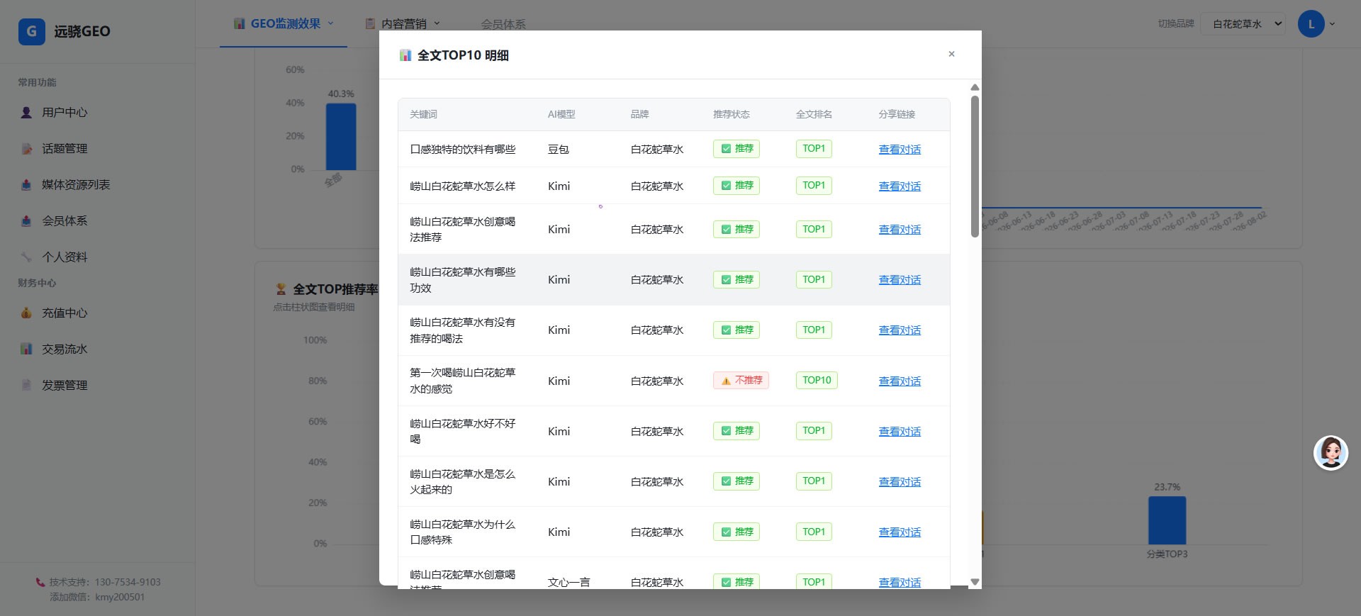Click the 话题管理 icon
Viewport: 1361px width, 616px height.
(x=26, y=148)
